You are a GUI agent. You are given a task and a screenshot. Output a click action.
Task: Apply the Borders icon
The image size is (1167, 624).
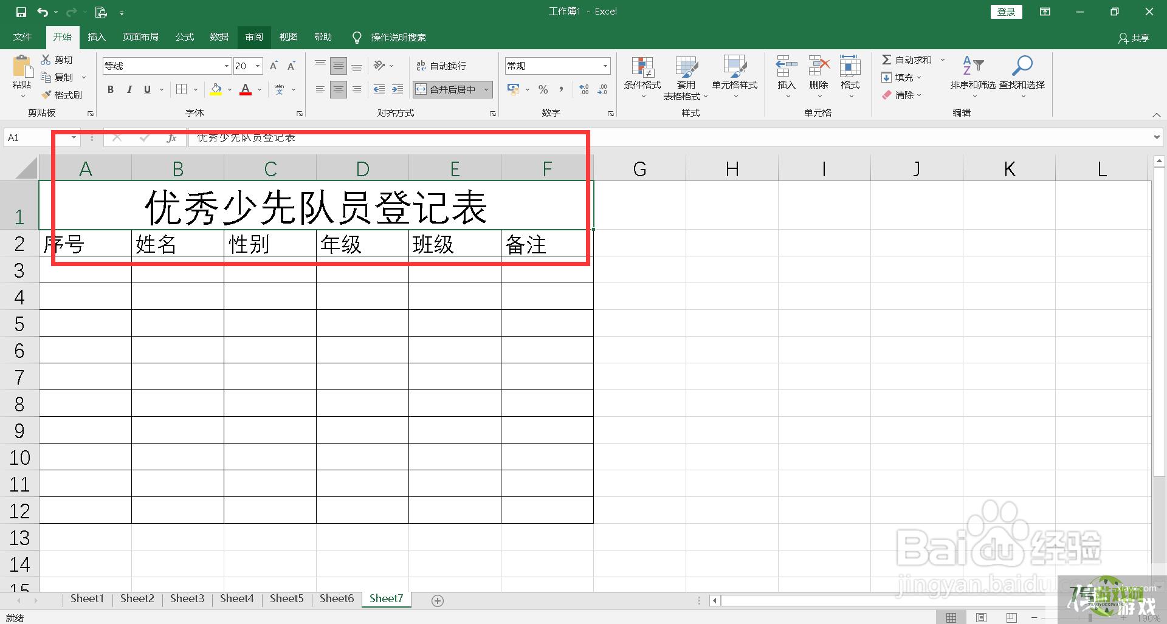point(181,89)
